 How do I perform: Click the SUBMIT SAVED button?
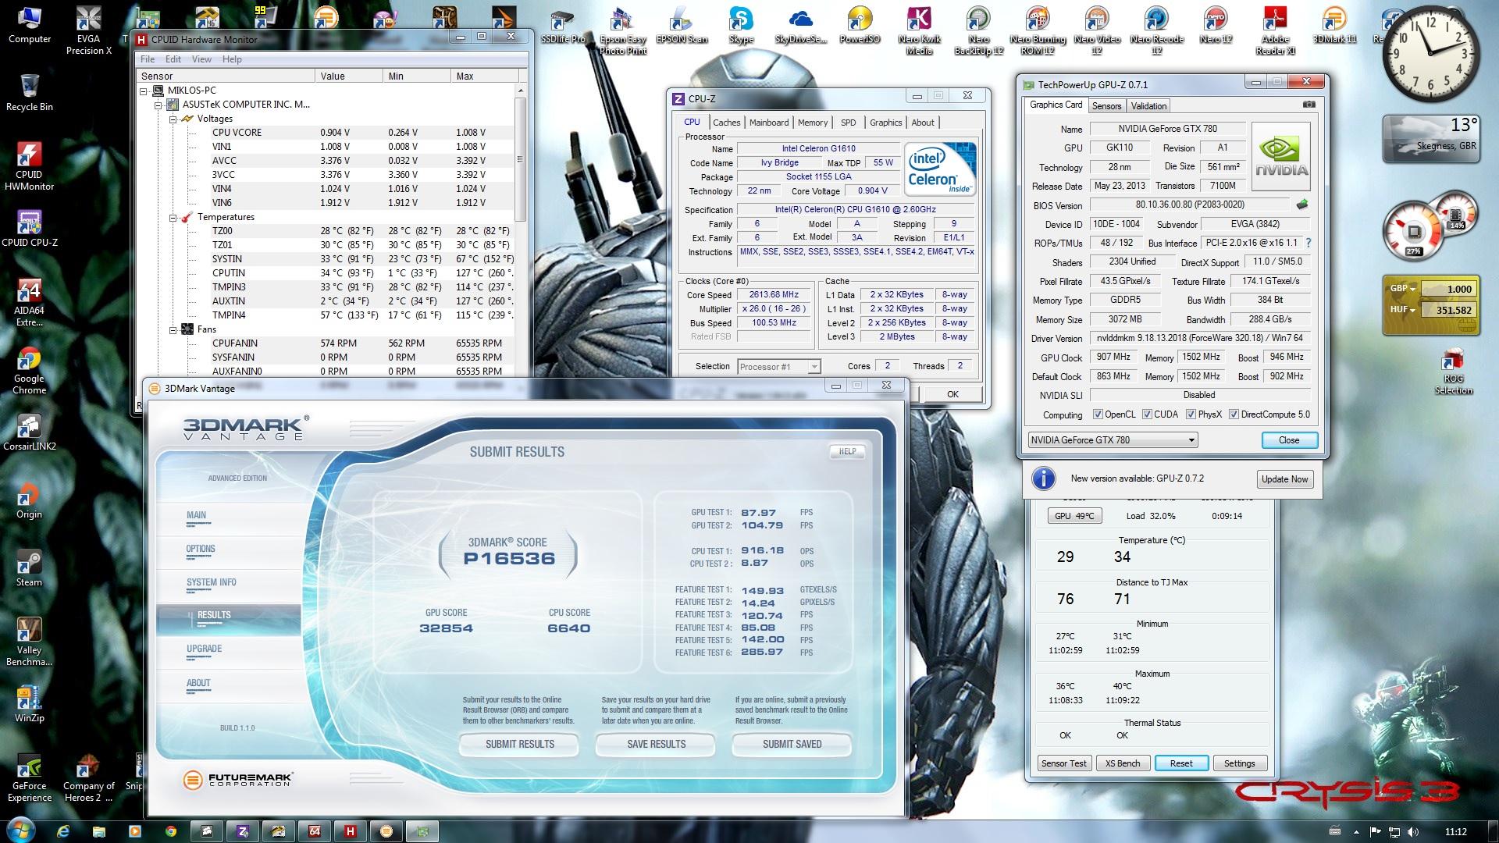coord(792,745)
